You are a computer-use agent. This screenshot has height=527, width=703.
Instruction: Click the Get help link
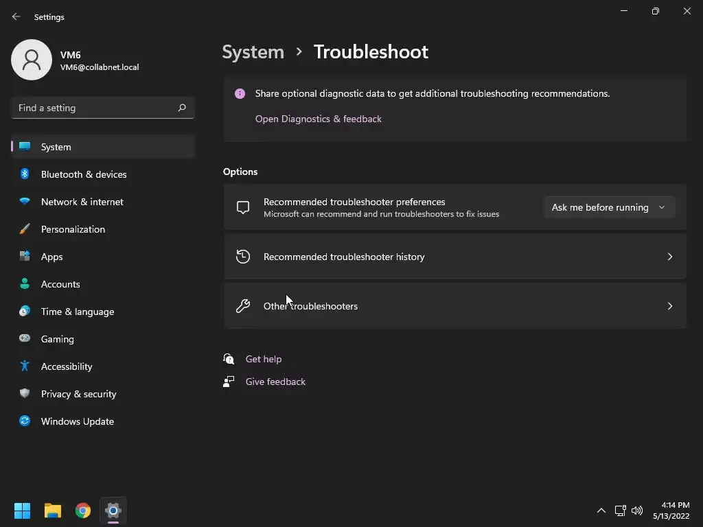click(x=264, y=359)
